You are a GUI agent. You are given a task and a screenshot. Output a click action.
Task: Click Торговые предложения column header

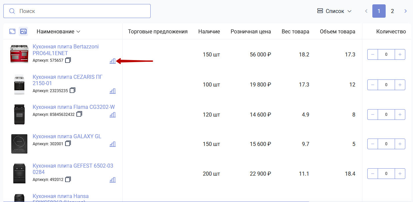pos(158,31)
